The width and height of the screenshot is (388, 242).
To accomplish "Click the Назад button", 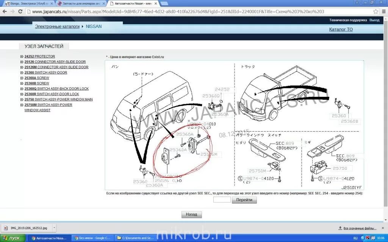I will [x=191, y=214].
